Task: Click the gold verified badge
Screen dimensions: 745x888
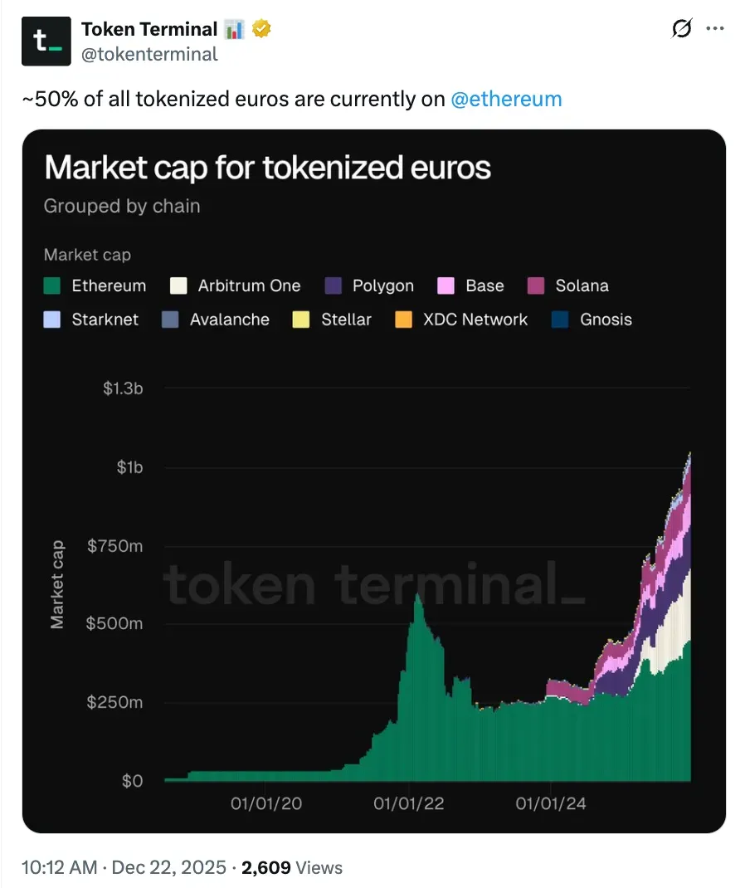Action: [x=261, y=30]
